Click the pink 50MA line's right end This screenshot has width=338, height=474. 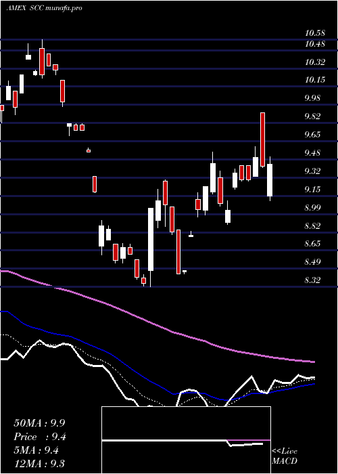312,362
